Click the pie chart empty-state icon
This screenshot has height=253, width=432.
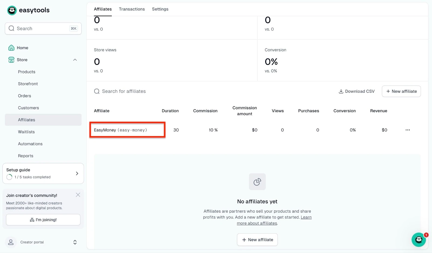(257, 182)
